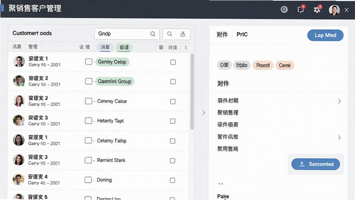This screenshot has height=200, width=355.
Task: Select the blue 消察 filter tab
Action: tap(105, 47)
